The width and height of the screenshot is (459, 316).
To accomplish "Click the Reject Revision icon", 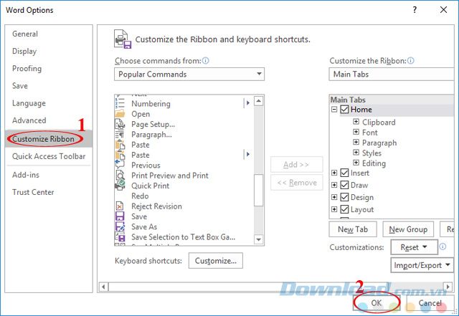I will (120, 206).
